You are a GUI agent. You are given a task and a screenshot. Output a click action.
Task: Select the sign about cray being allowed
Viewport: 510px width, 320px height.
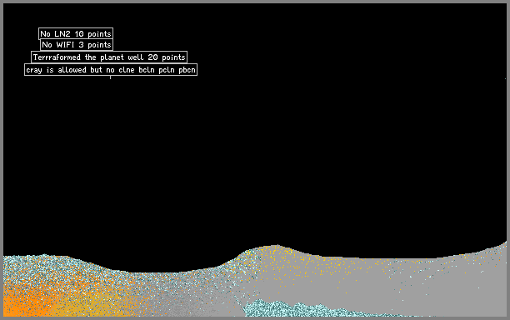tap(111, 70)
